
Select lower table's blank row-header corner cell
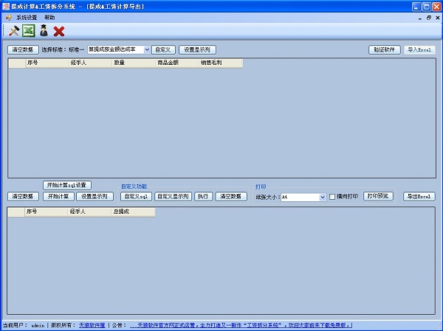(x=16, y=212)
